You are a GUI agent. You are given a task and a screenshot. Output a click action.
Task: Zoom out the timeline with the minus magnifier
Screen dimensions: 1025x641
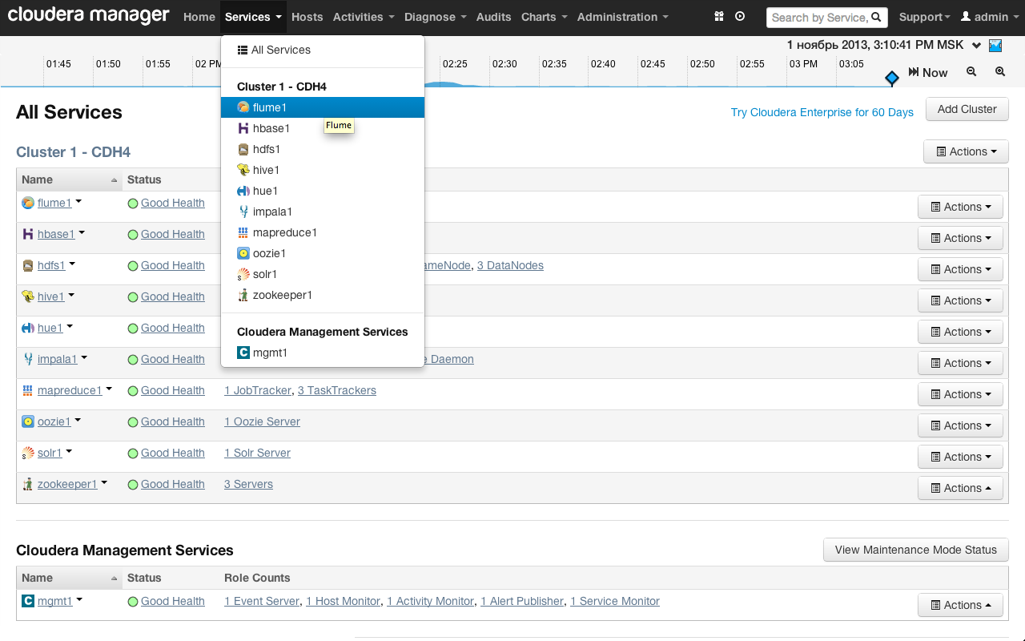point(971,71)
